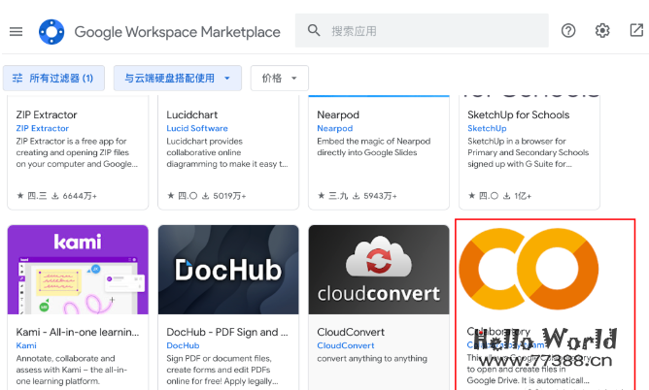Screen dimensions: 649x390
Task: Open the settings gear icon
Action: coord(602,31)
